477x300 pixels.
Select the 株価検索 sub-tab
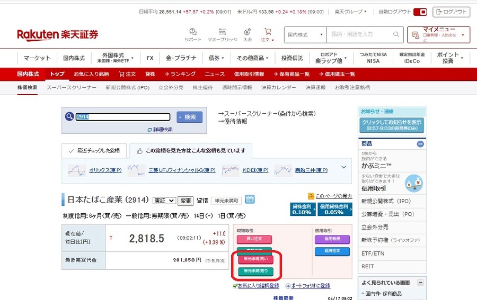28,87
